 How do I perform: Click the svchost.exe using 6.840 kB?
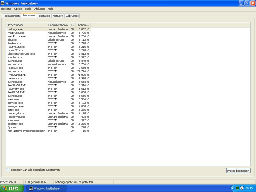(x=49, y=61)
